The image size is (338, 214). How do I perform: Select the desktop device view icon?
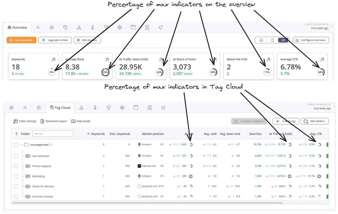(261, 40)
